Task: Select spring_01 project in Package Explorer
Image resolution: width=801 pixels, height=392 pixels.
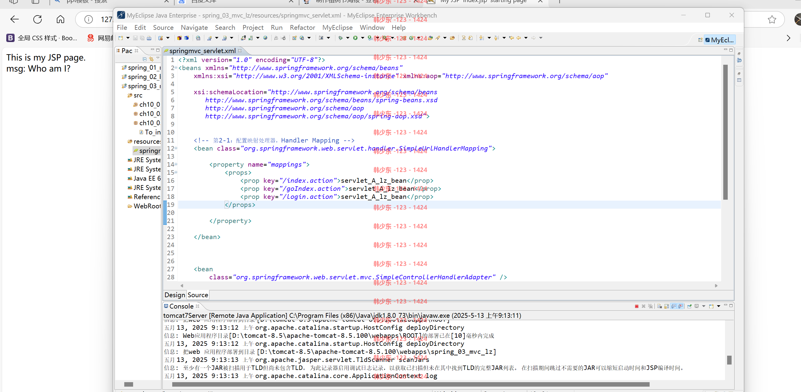Action: tap(141, 67)
